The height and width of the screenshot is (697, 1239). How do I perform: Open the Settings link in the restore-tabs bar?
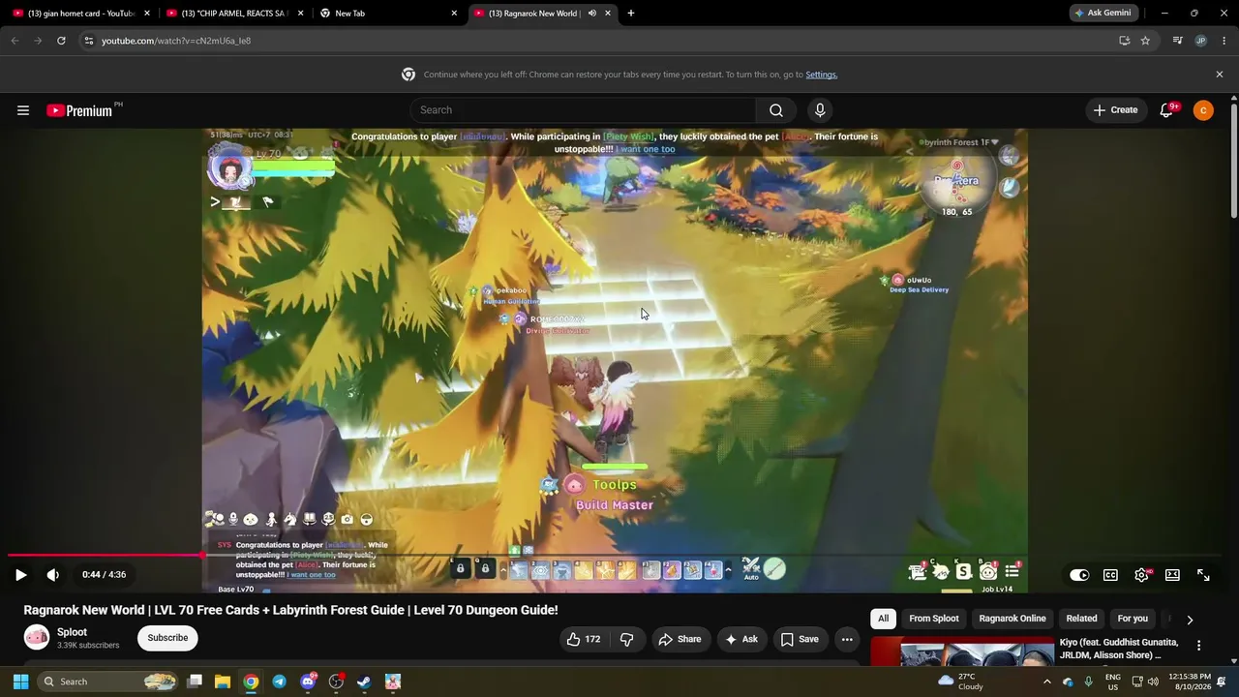822,75
